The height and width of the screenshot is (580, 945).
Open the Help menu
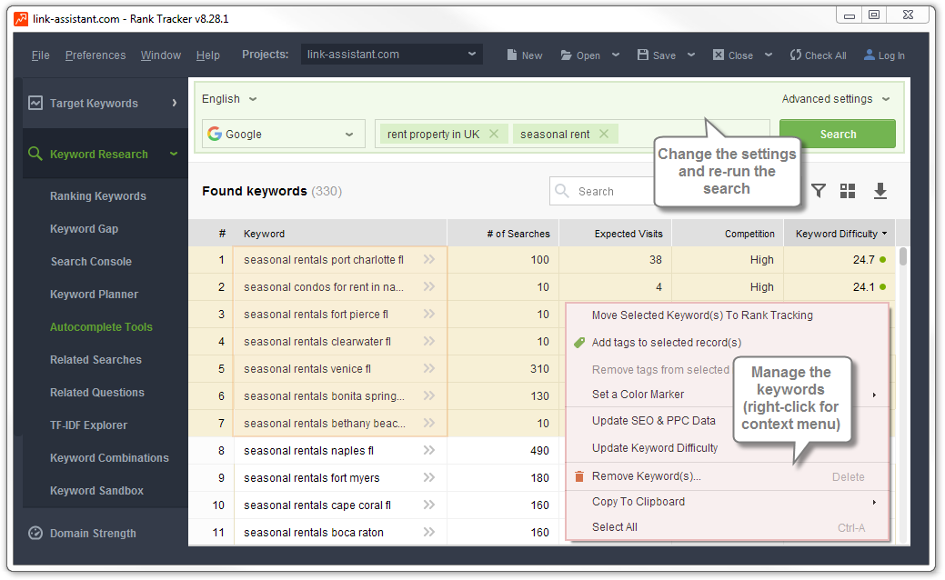click(x=208, y=55)
